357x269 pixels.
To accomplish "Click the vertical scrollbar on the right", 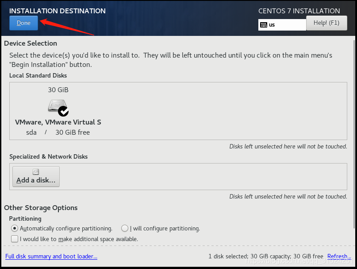I will [x=354, y=134].
